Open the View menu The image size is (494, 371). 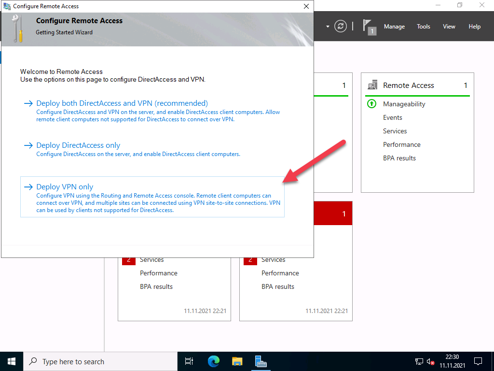[x=449, y=27]
